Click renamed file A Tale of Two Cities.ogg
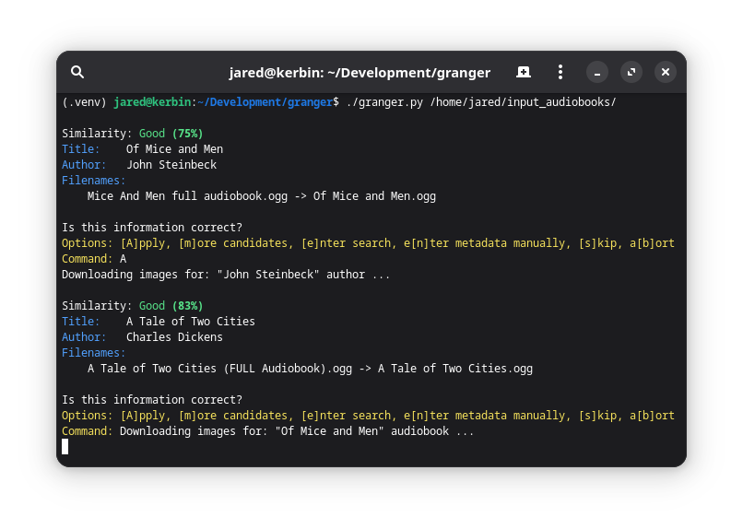The image size is (743, 529). click(x=455, y=369)
